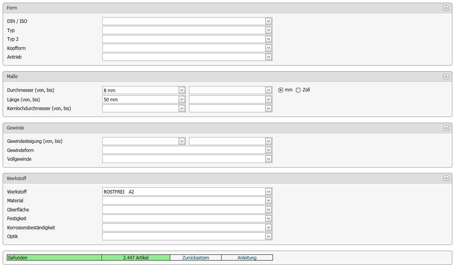Collapse the Form section panel
Viewport: 455px width, 267px height.
[446, 8]
